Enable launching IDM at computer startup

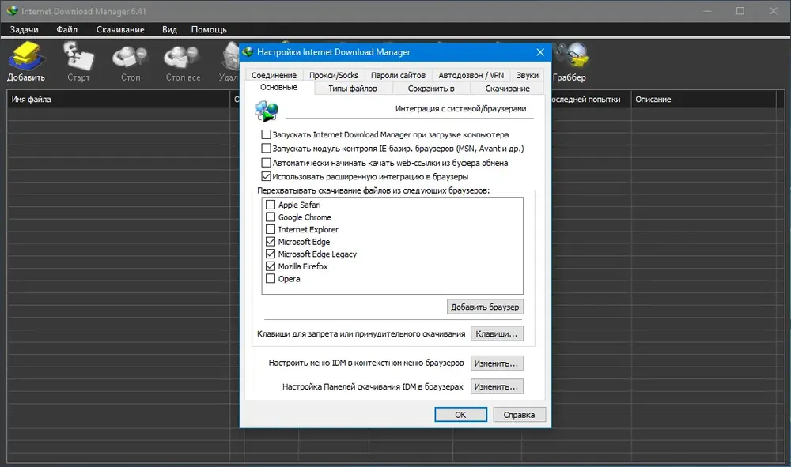(266, 134)
